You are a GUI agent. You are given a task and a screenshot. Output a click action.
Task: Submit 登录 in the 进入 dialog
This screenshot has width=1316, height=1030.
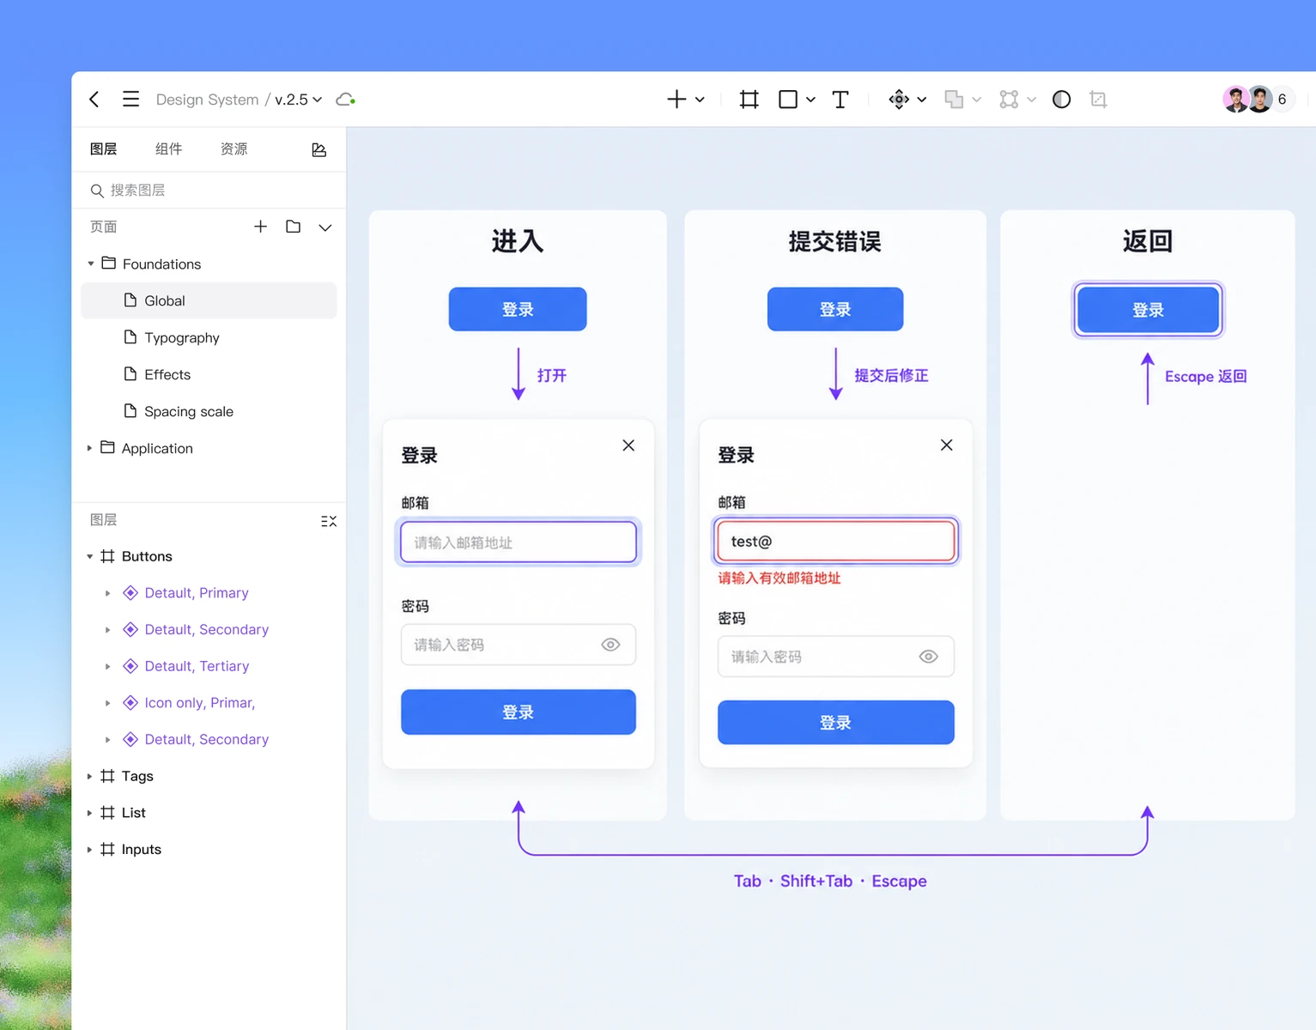point(519,712)
